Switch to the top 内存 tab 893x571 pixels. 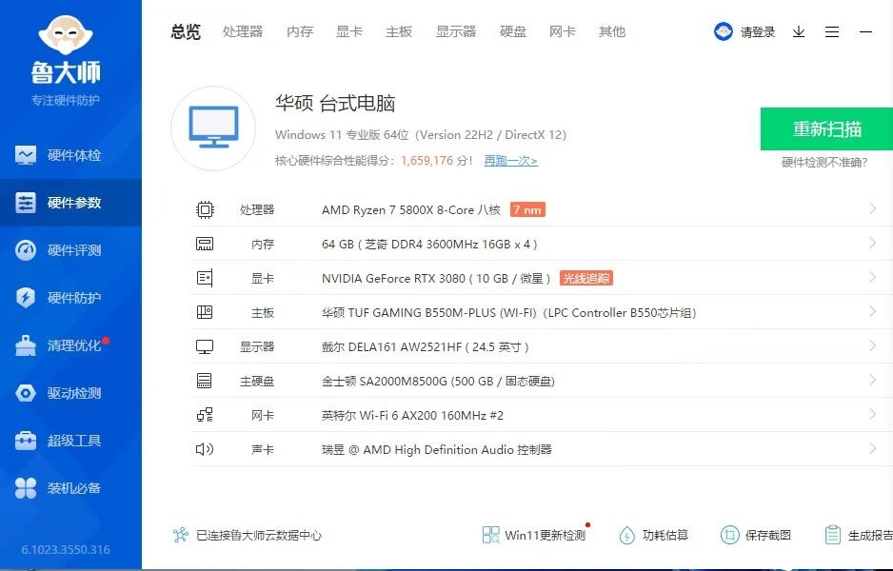tap(300, 31)
